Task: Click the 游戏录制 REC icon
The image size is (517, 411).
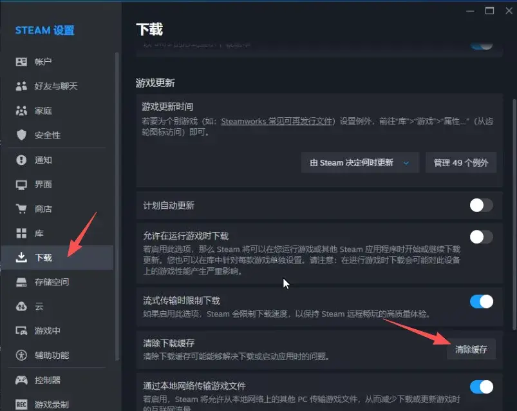Action: (x=21, y=405)
